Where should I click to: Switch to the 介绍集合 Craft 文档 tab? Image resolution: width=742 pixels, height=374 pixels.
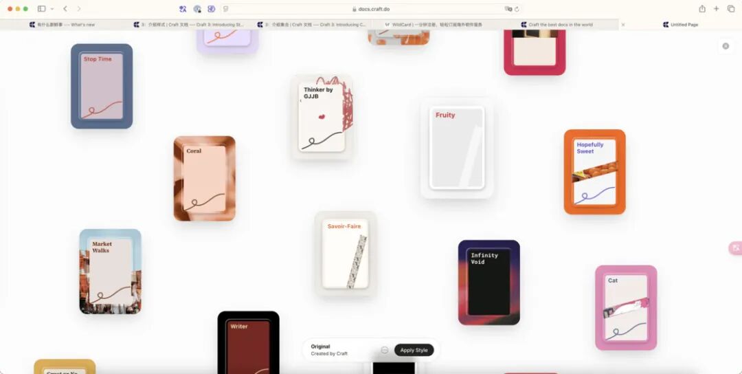pos(309,25)
